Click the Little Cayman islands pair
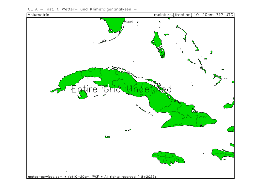This screenshot has width=261, height=196. [x=128, y=130]
